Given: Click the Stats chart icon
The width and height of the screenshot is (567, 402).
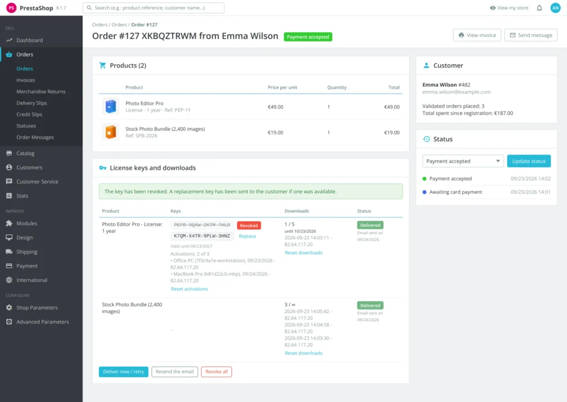Looking at the screenshot, I should click(9, 195).
